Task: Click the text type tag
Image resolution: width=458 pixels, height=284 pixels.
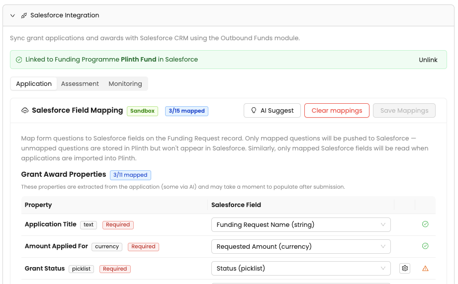Action: click(89, 225)
